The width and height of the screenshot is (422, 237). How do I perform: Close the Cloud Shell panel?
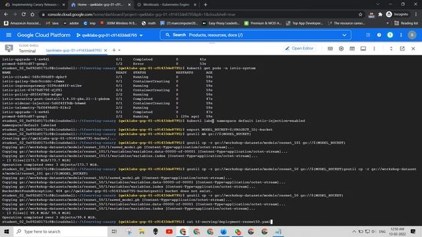413,49
